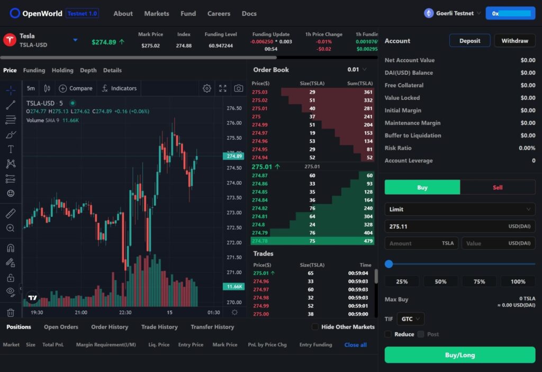The height and width of the screenshot is (372, 542).
Task: Set order size to 100%
Action: tap(518, 282)
